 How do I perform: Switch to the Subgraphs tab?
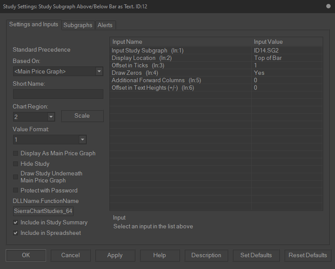[78, 25]
